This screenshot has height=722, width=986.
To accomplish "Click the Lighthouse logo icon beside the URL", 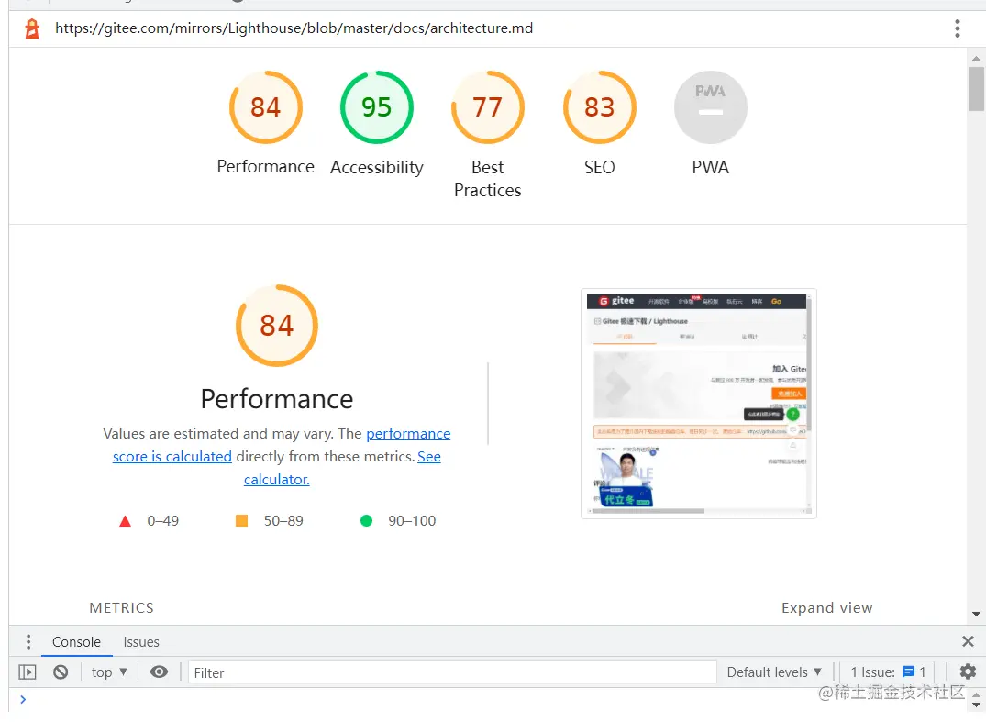I will [x=32, y=29].
